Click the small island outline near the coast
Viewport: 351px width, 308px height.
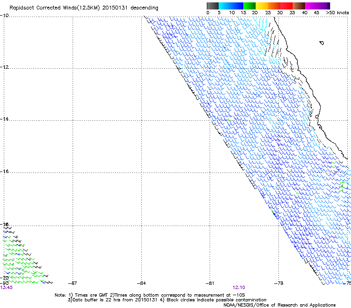(x=322, y=43)
